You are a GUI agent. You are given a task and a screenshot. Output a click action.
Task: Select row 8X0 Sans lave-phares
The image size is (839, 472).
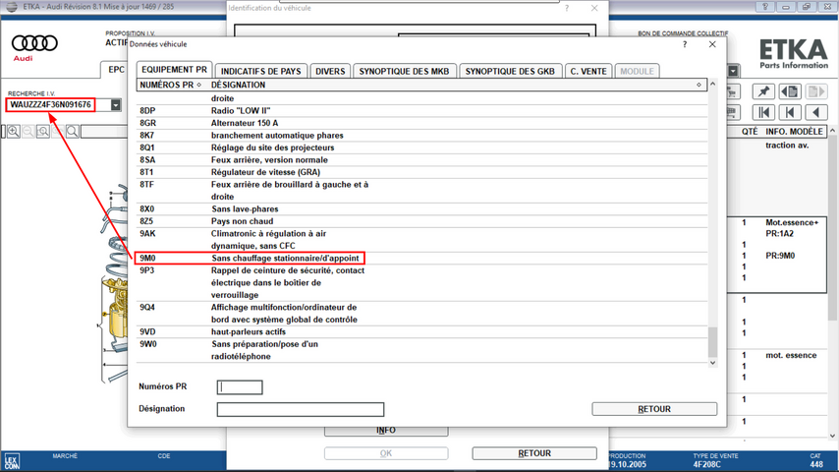pyautogui.click(x=421, y=208)
